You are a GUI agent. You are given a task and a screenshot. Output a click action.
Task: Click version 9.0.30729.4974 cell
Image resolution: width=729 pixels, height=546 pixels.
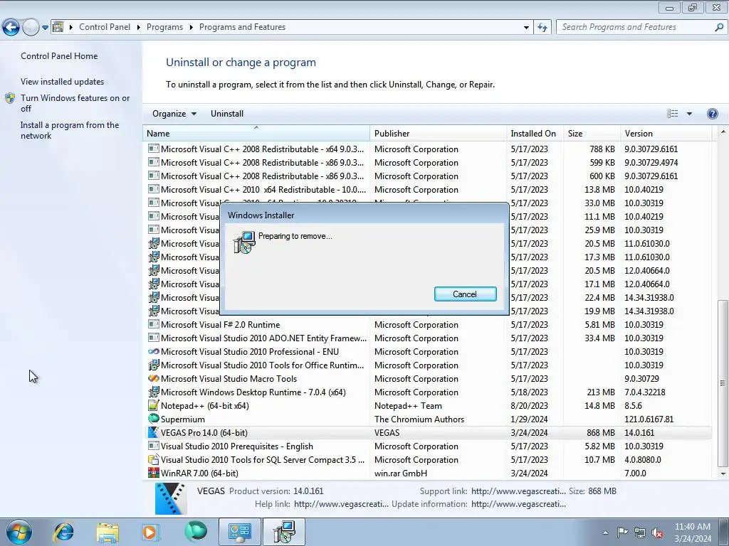pyautogui.click(x=651, y=163)
